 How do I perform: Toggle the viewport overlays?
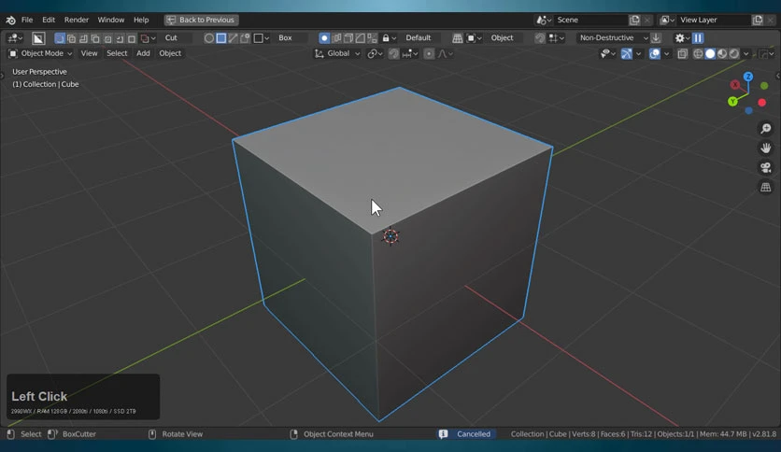(x=655, y=53)
